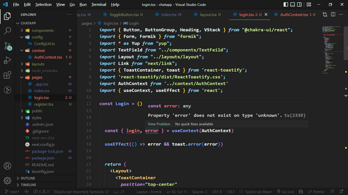Open Source Control view with 13 changes
This screenshot has width=348, height=195.
[7, 46]
